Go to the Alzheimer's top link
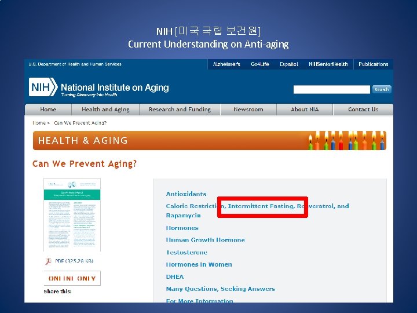This screenshot has height=313, width=417. tap(226, 64)
